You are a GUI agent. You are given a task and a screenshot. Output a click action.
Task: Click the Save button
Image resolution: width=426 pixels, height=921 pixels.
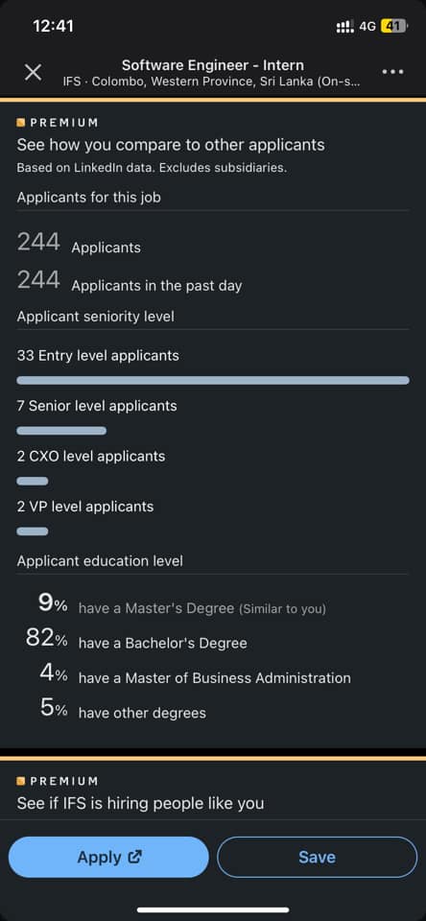pos(318,857)
